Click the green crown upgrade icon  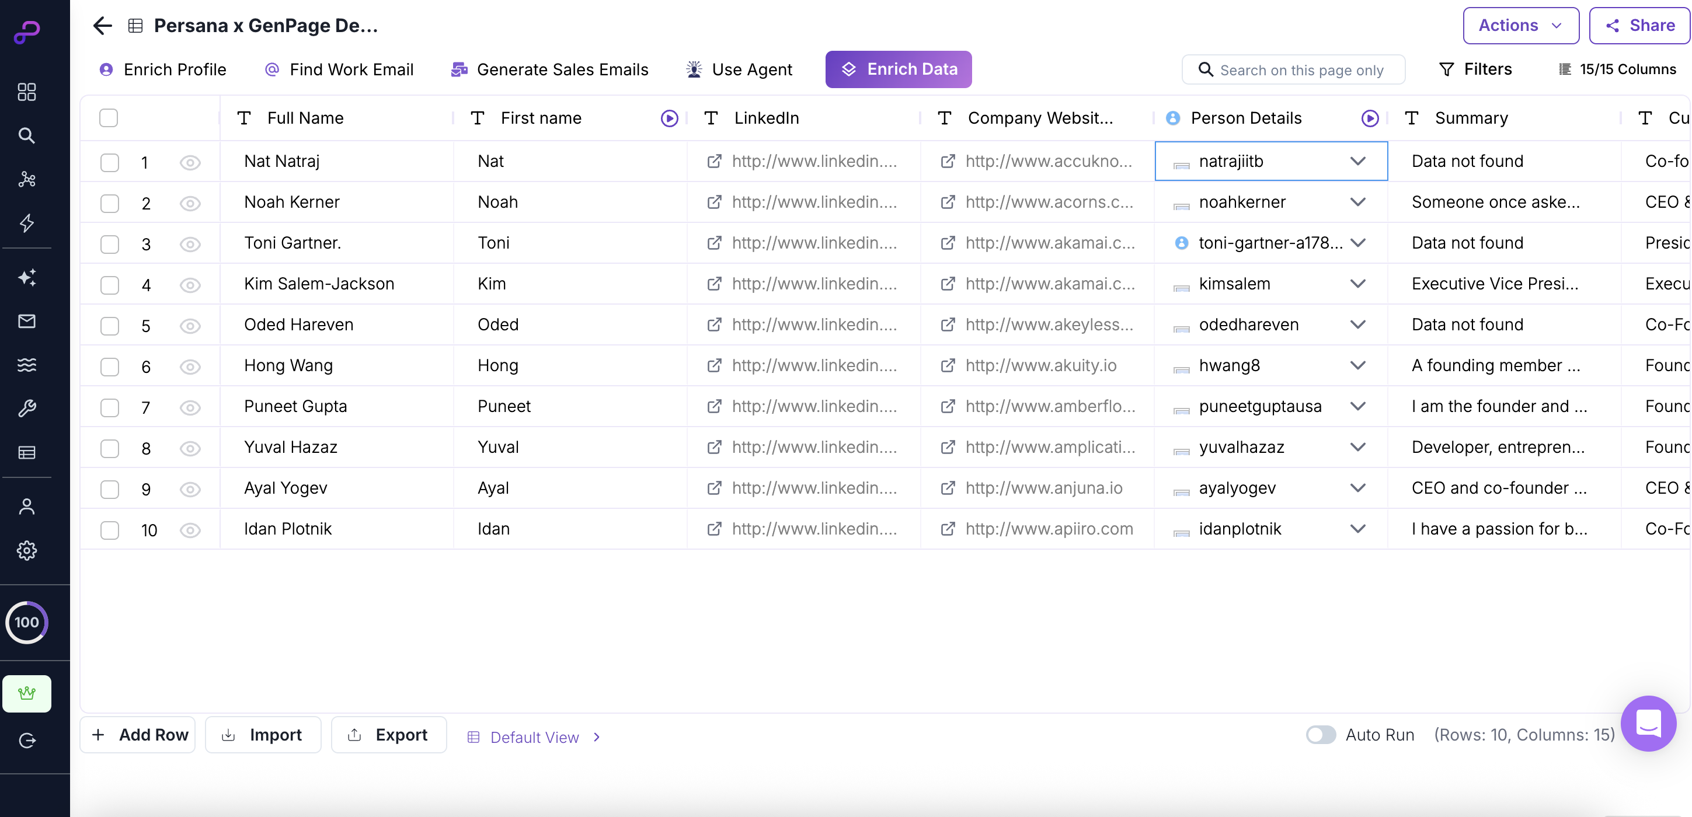[26, 693]
